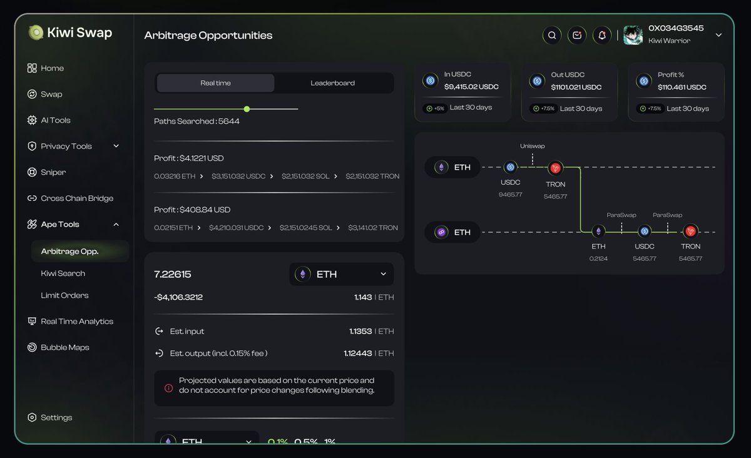The height and width of the screenshot is (458, 751).
Task: Click the Est. input arrow icon
Action: pos(159,331)
